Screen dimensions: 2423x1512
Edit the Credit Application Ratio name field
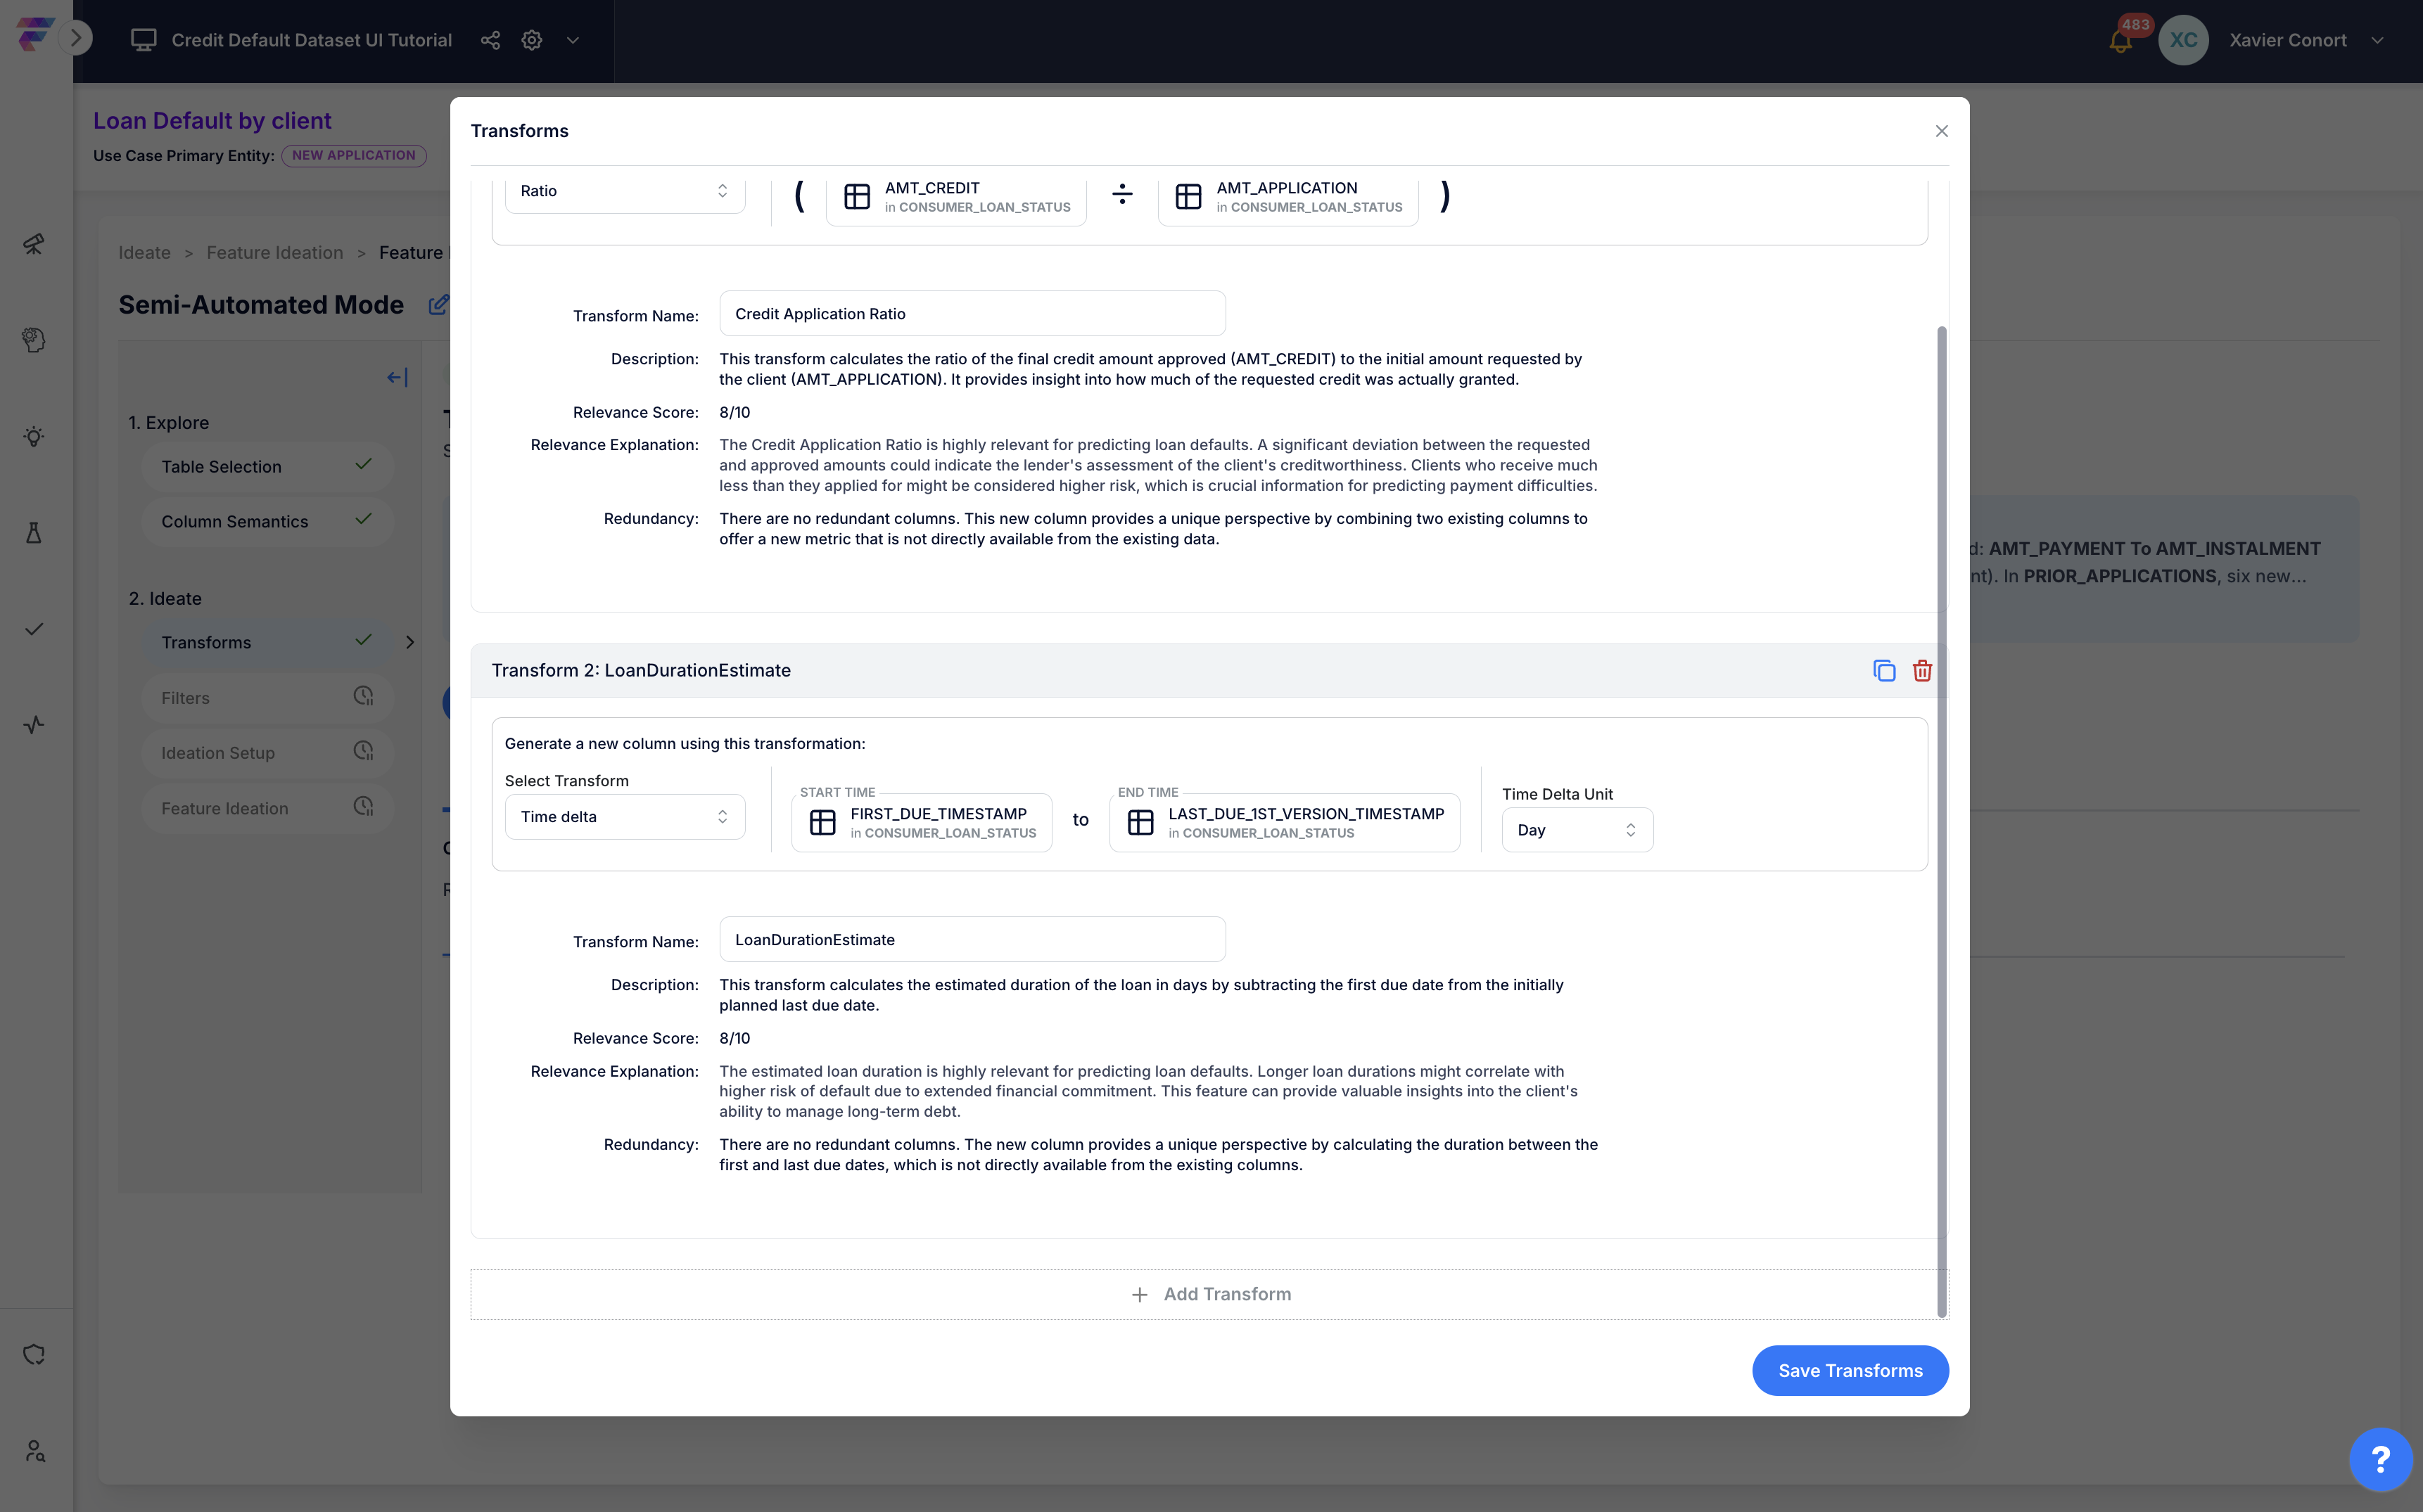(x=972, y=314)
